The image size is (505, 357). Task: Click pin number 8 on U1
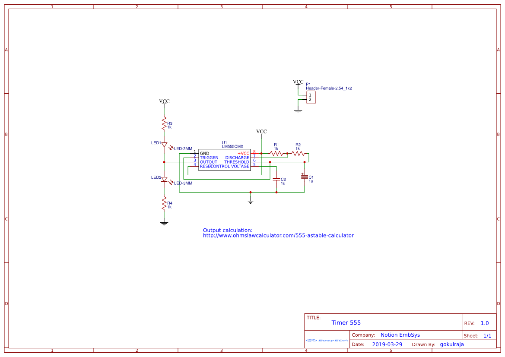coord(254,152)
